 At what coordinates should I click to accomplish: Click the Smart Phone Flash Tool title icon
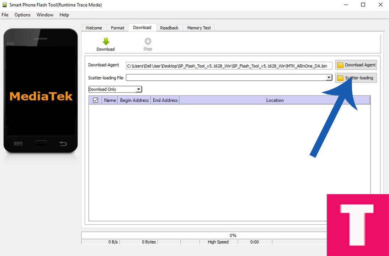tap(5, 5)
